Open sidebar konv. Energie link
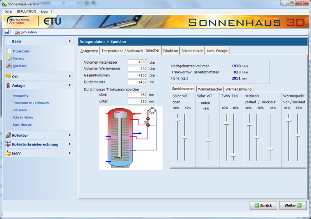 [22, 125]
